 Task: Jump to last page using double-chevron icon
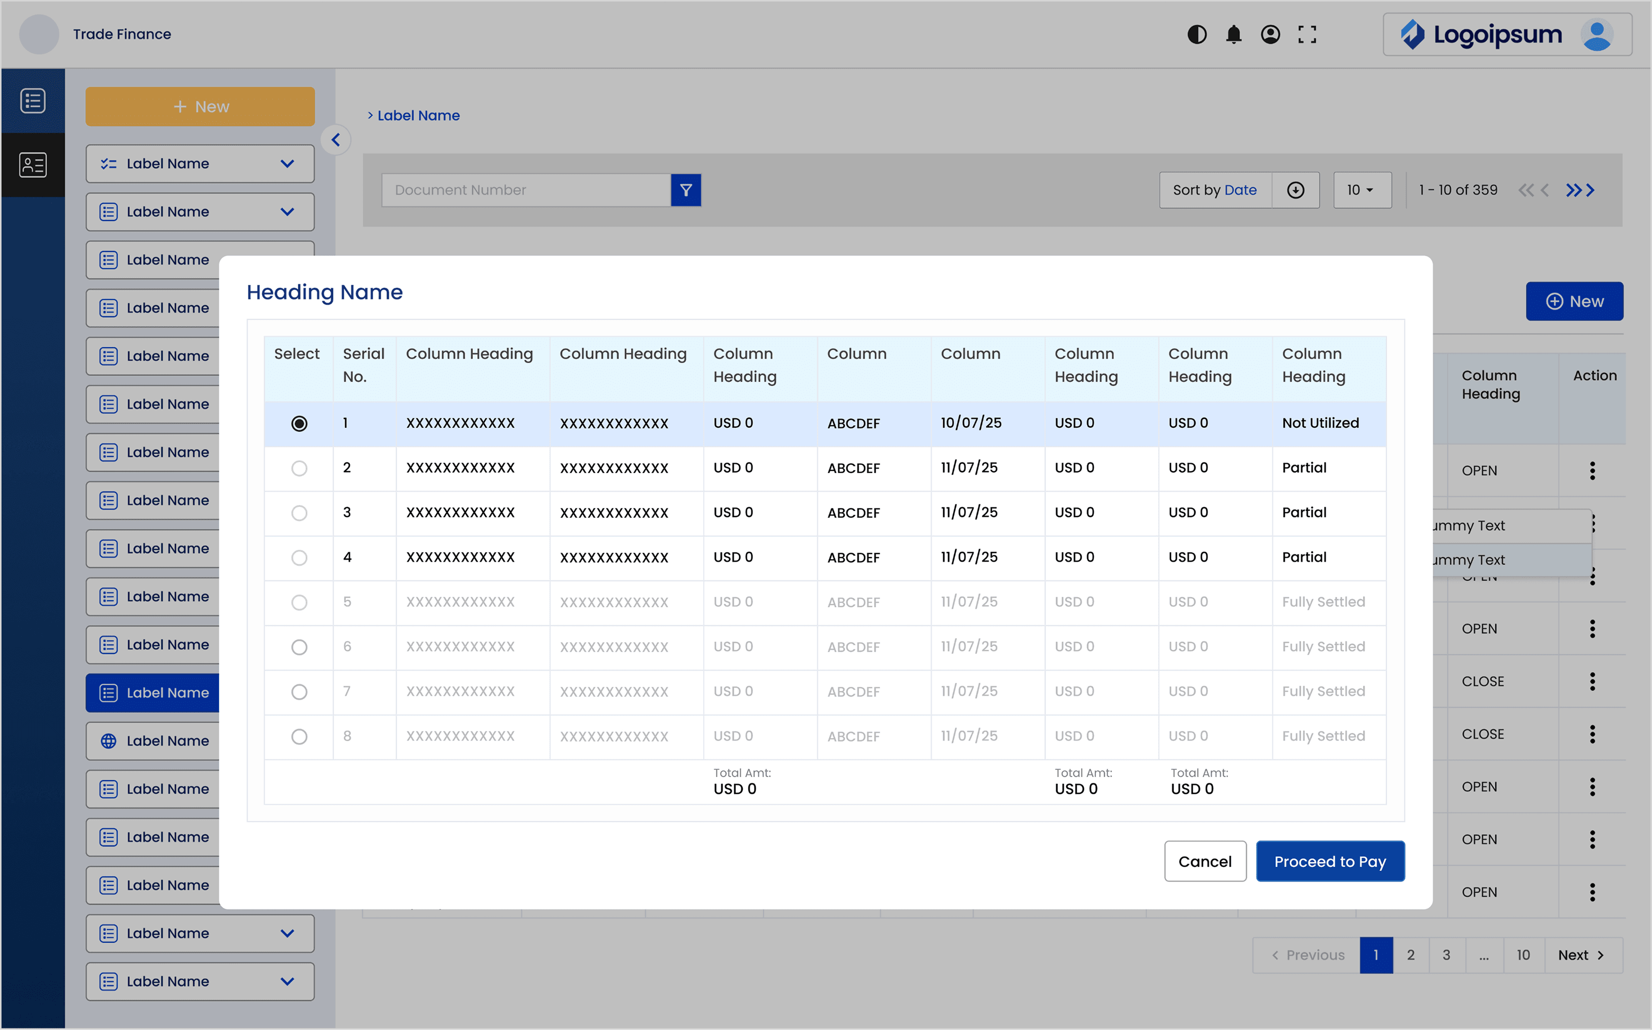pyautogui.click(x=1573, y=190)
